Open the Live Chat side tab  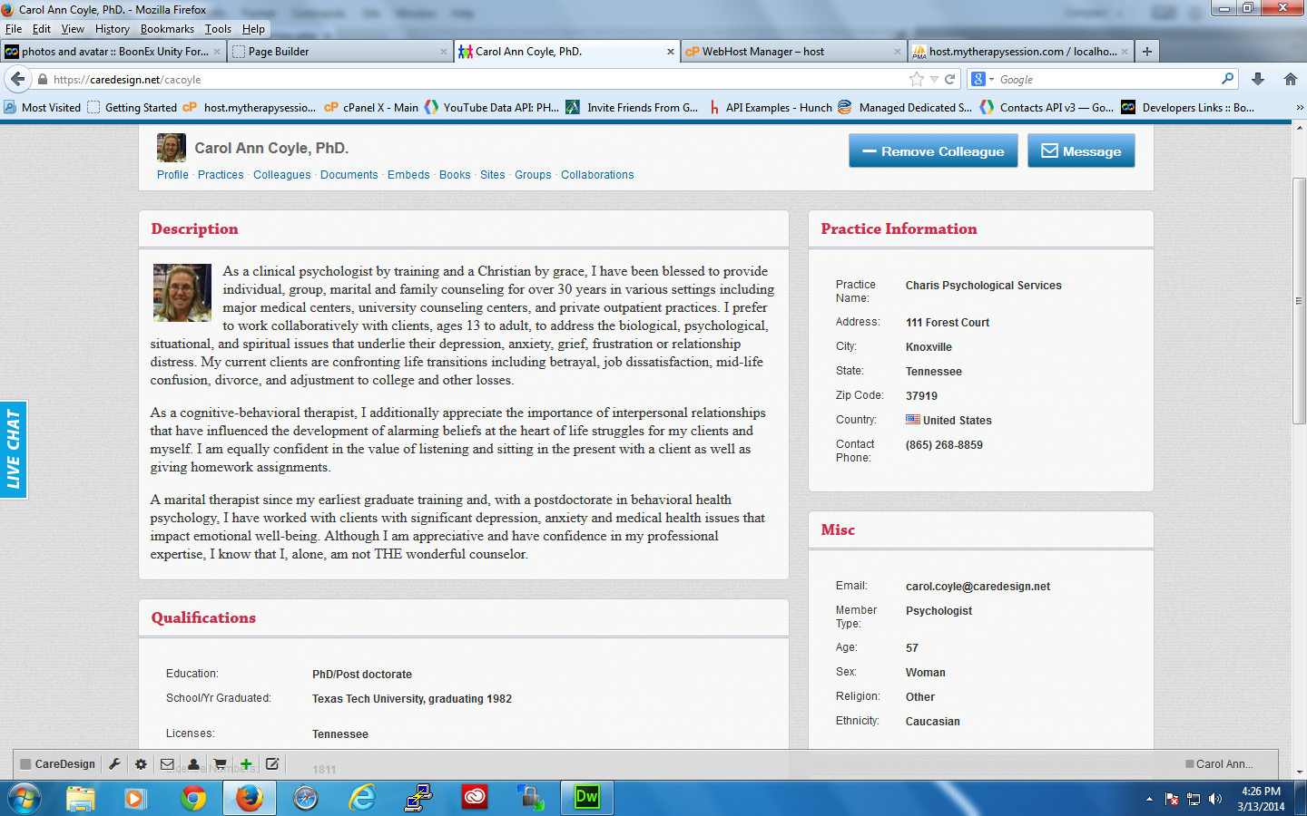(14, 450)
